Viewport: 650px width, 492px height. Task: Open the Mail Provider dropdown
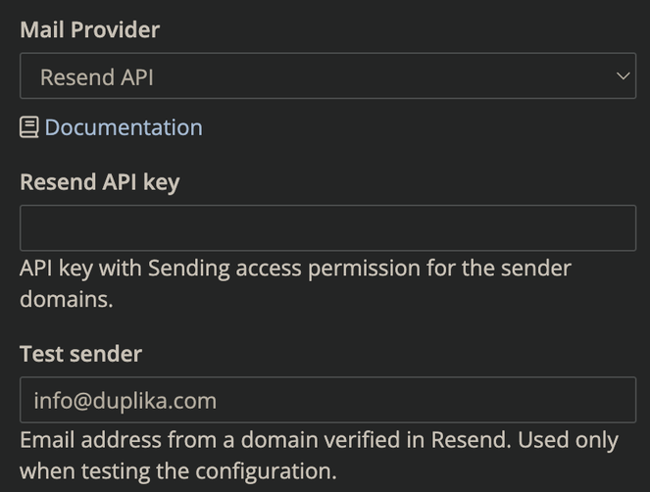click(x=327, y=75)
